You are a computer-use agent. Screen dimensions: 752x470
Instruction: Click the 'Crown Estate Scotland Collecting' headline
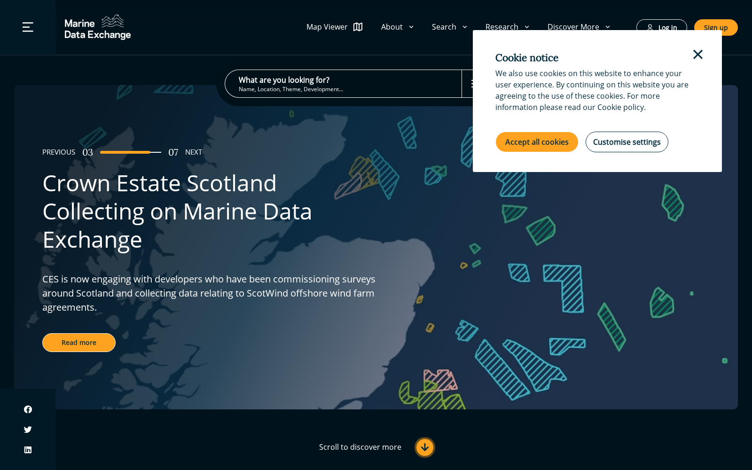tap(177, 211)
